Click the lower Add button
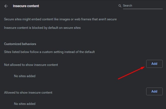Screen dimensions: 166x109 coord(154,91)
